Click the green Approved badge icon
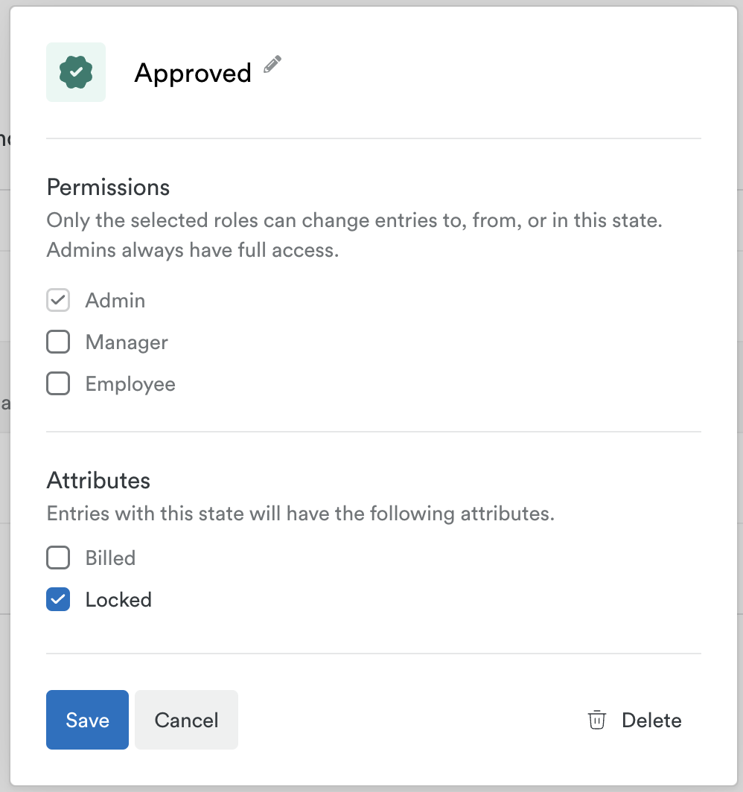Image resolution: width=743 pixels, height=792 pixels. point(76,72)
